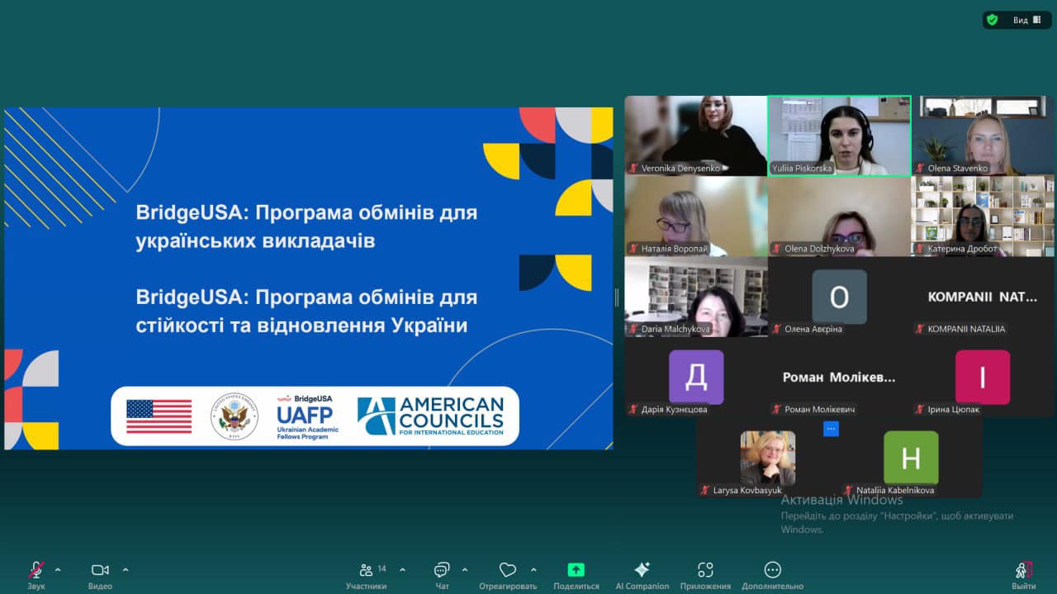Viewport: 1057px width, 594px height.
Task: Click muted mic icon beside Nataliia Kabelnikova
Action: click(848, 490)
